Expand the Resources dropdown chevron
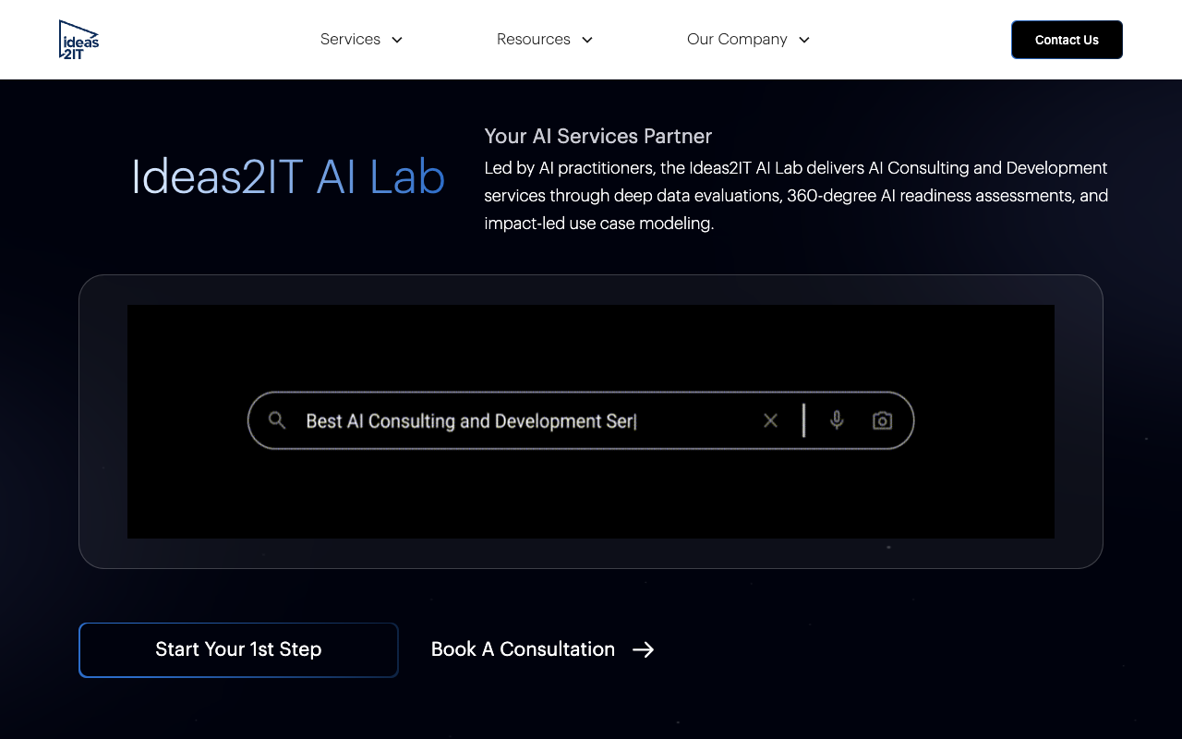The width and height of the screenshot is (1182, 739). coord(587,40)
